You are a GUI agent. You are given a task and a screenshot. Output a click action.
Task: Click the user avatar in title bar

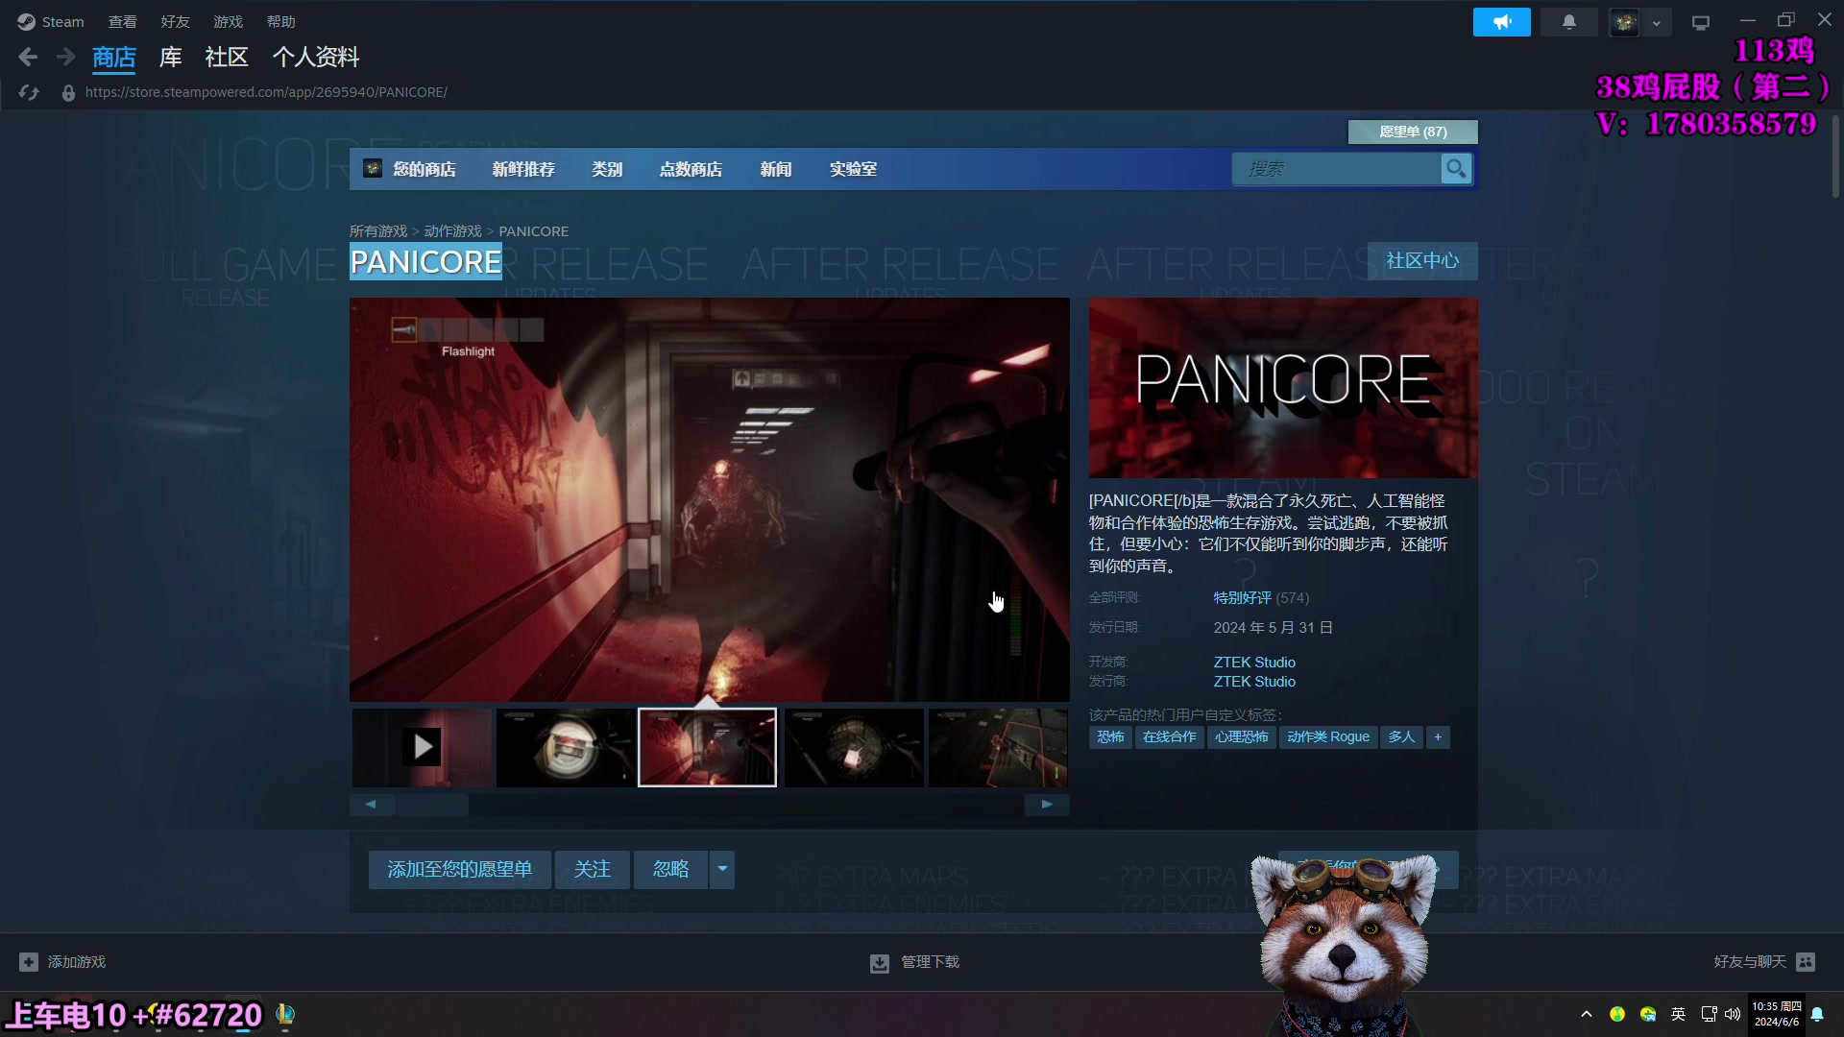point(1625,22)
